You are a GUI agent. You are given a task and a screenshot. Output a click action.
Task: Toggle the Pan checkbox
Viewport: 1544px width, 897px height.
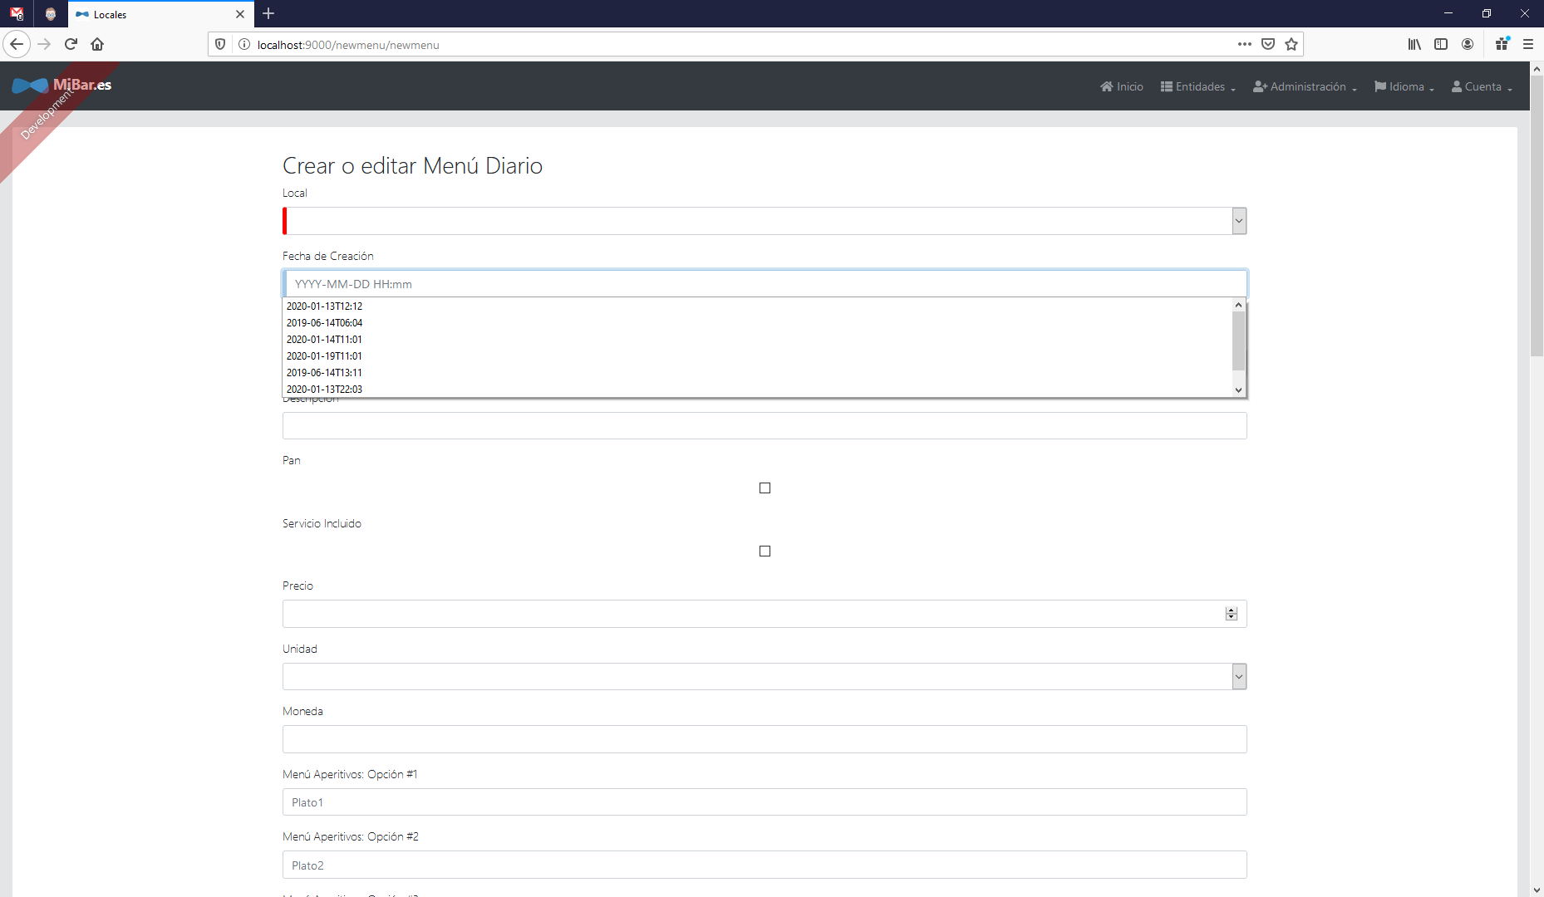click(x=765, y=488)
